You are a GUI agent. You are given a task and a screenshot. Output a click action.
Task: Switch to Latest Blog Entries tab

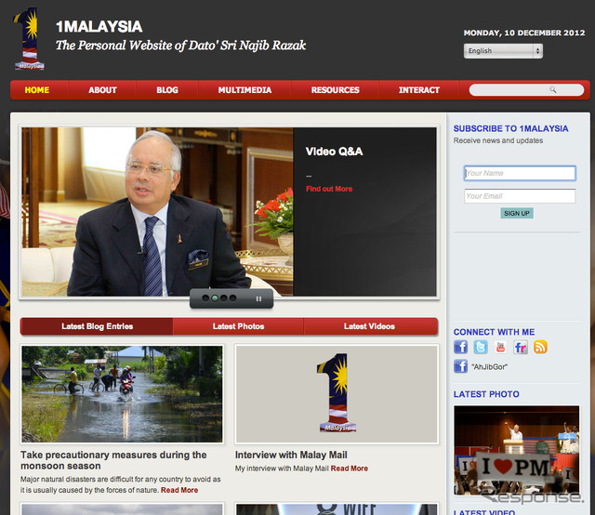click(97, 326)
